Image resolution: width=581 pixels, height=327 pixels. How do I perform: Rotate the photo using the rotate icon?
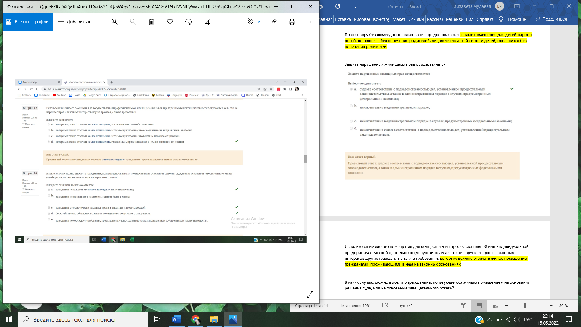click(x=189, y=22)
